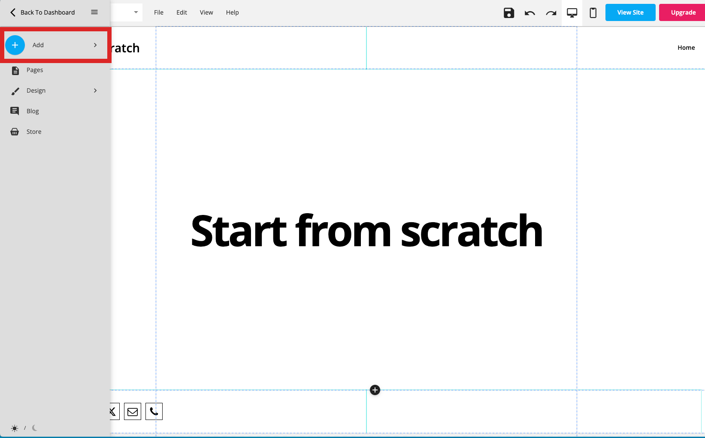Image resolution: width=705 pixels, height=438 pixels.
Task: Expand the Design submenu chevron
Action: [95, 91]
